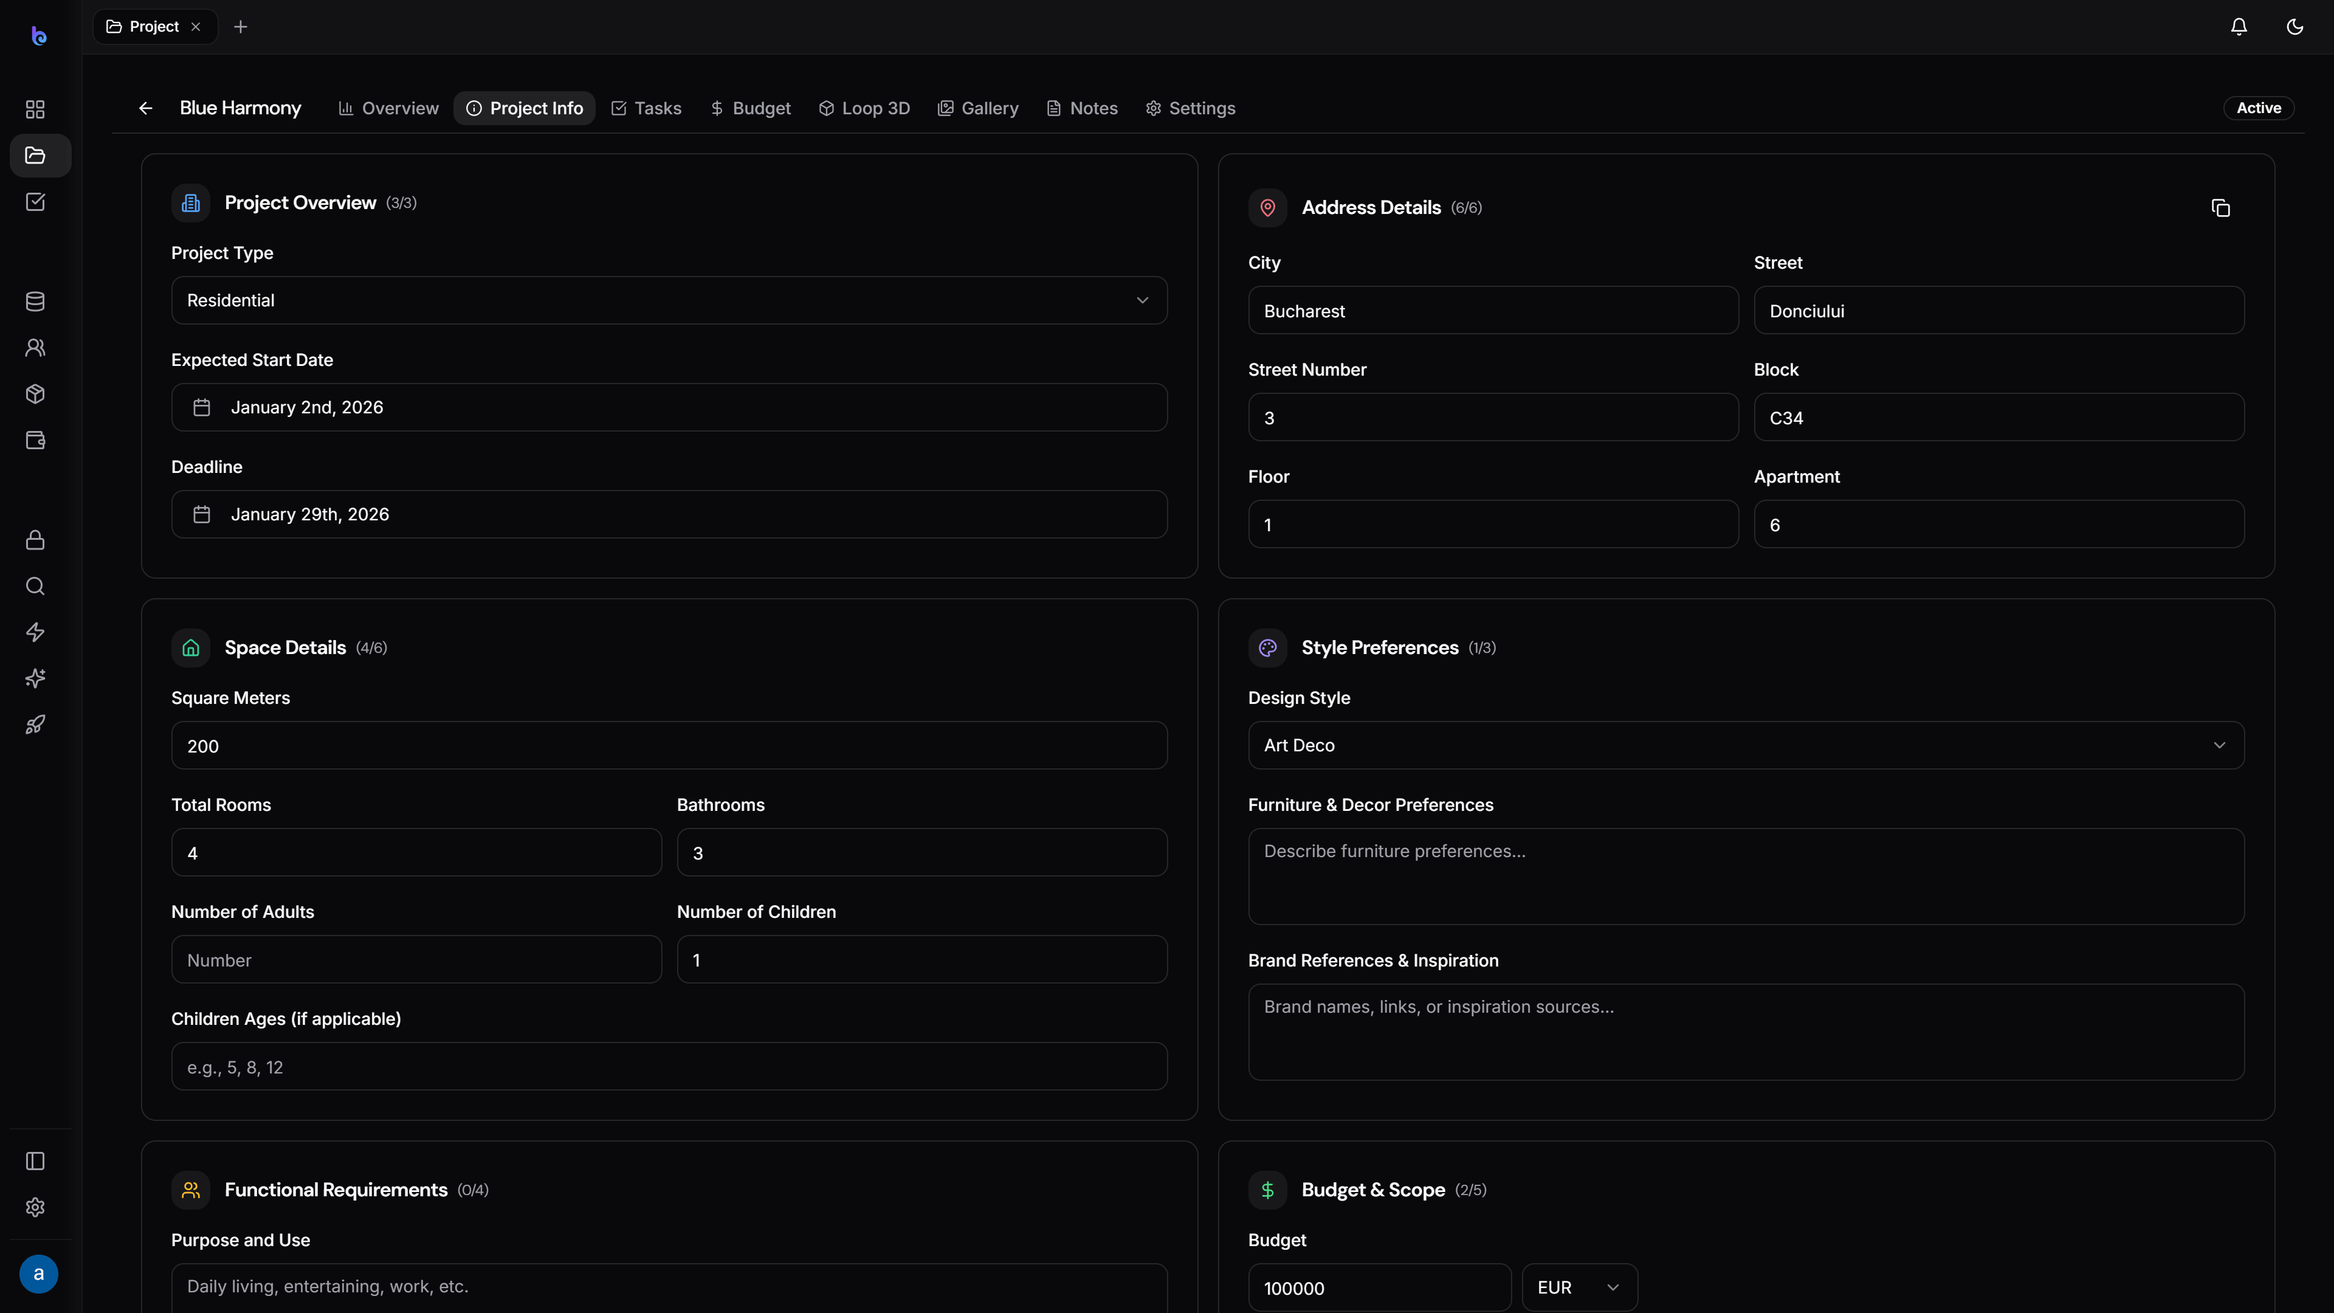Click the Apartment input field

pos(1998,525)
